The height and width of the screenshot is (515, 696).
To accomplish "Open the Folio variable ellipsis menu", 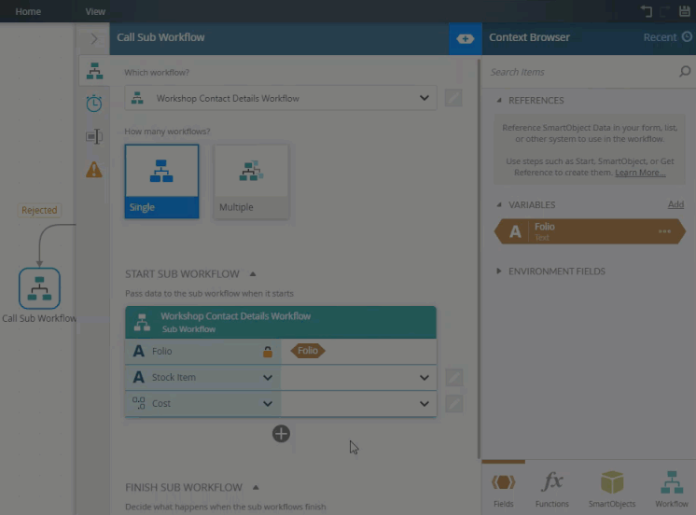I will point(664,231).
